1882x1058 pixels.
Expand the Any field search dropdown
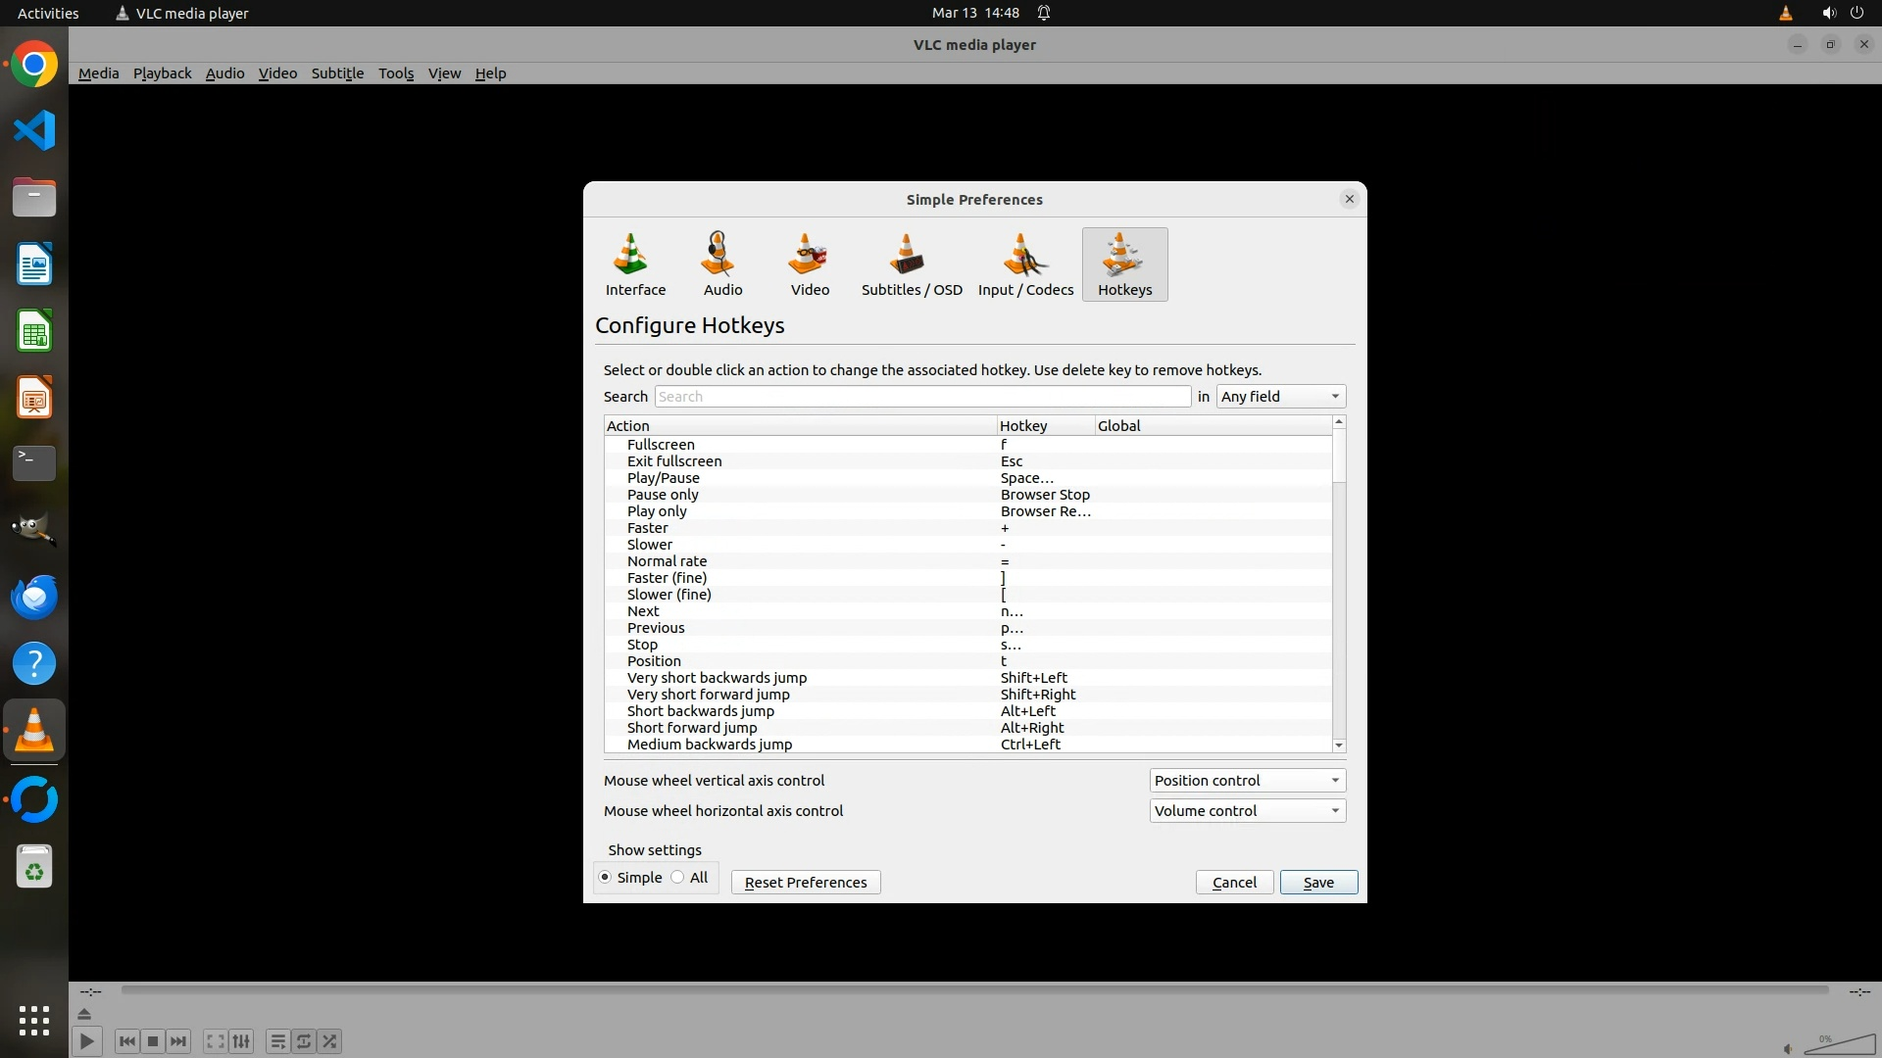click(x=1280, y=397)
